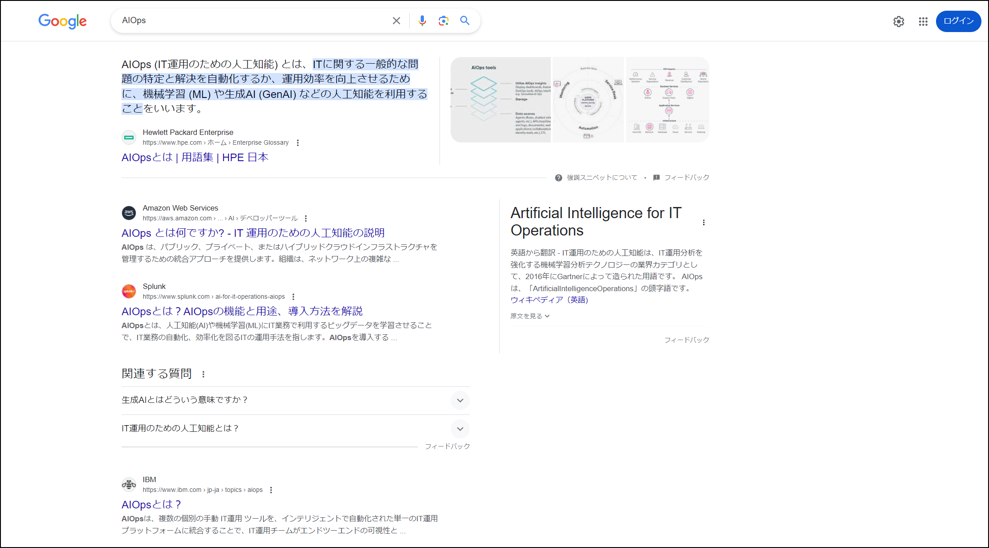
Task: Open the AWS result's three-dot menu
Action: click(x=305, y=218)
